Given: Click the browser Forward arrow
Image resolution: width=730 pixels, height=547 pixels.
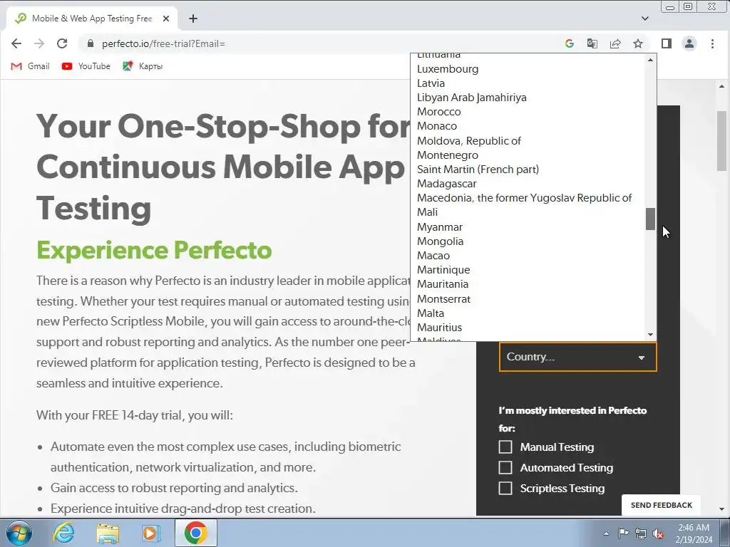Looking at the screenshot, I should click(39, 43).
